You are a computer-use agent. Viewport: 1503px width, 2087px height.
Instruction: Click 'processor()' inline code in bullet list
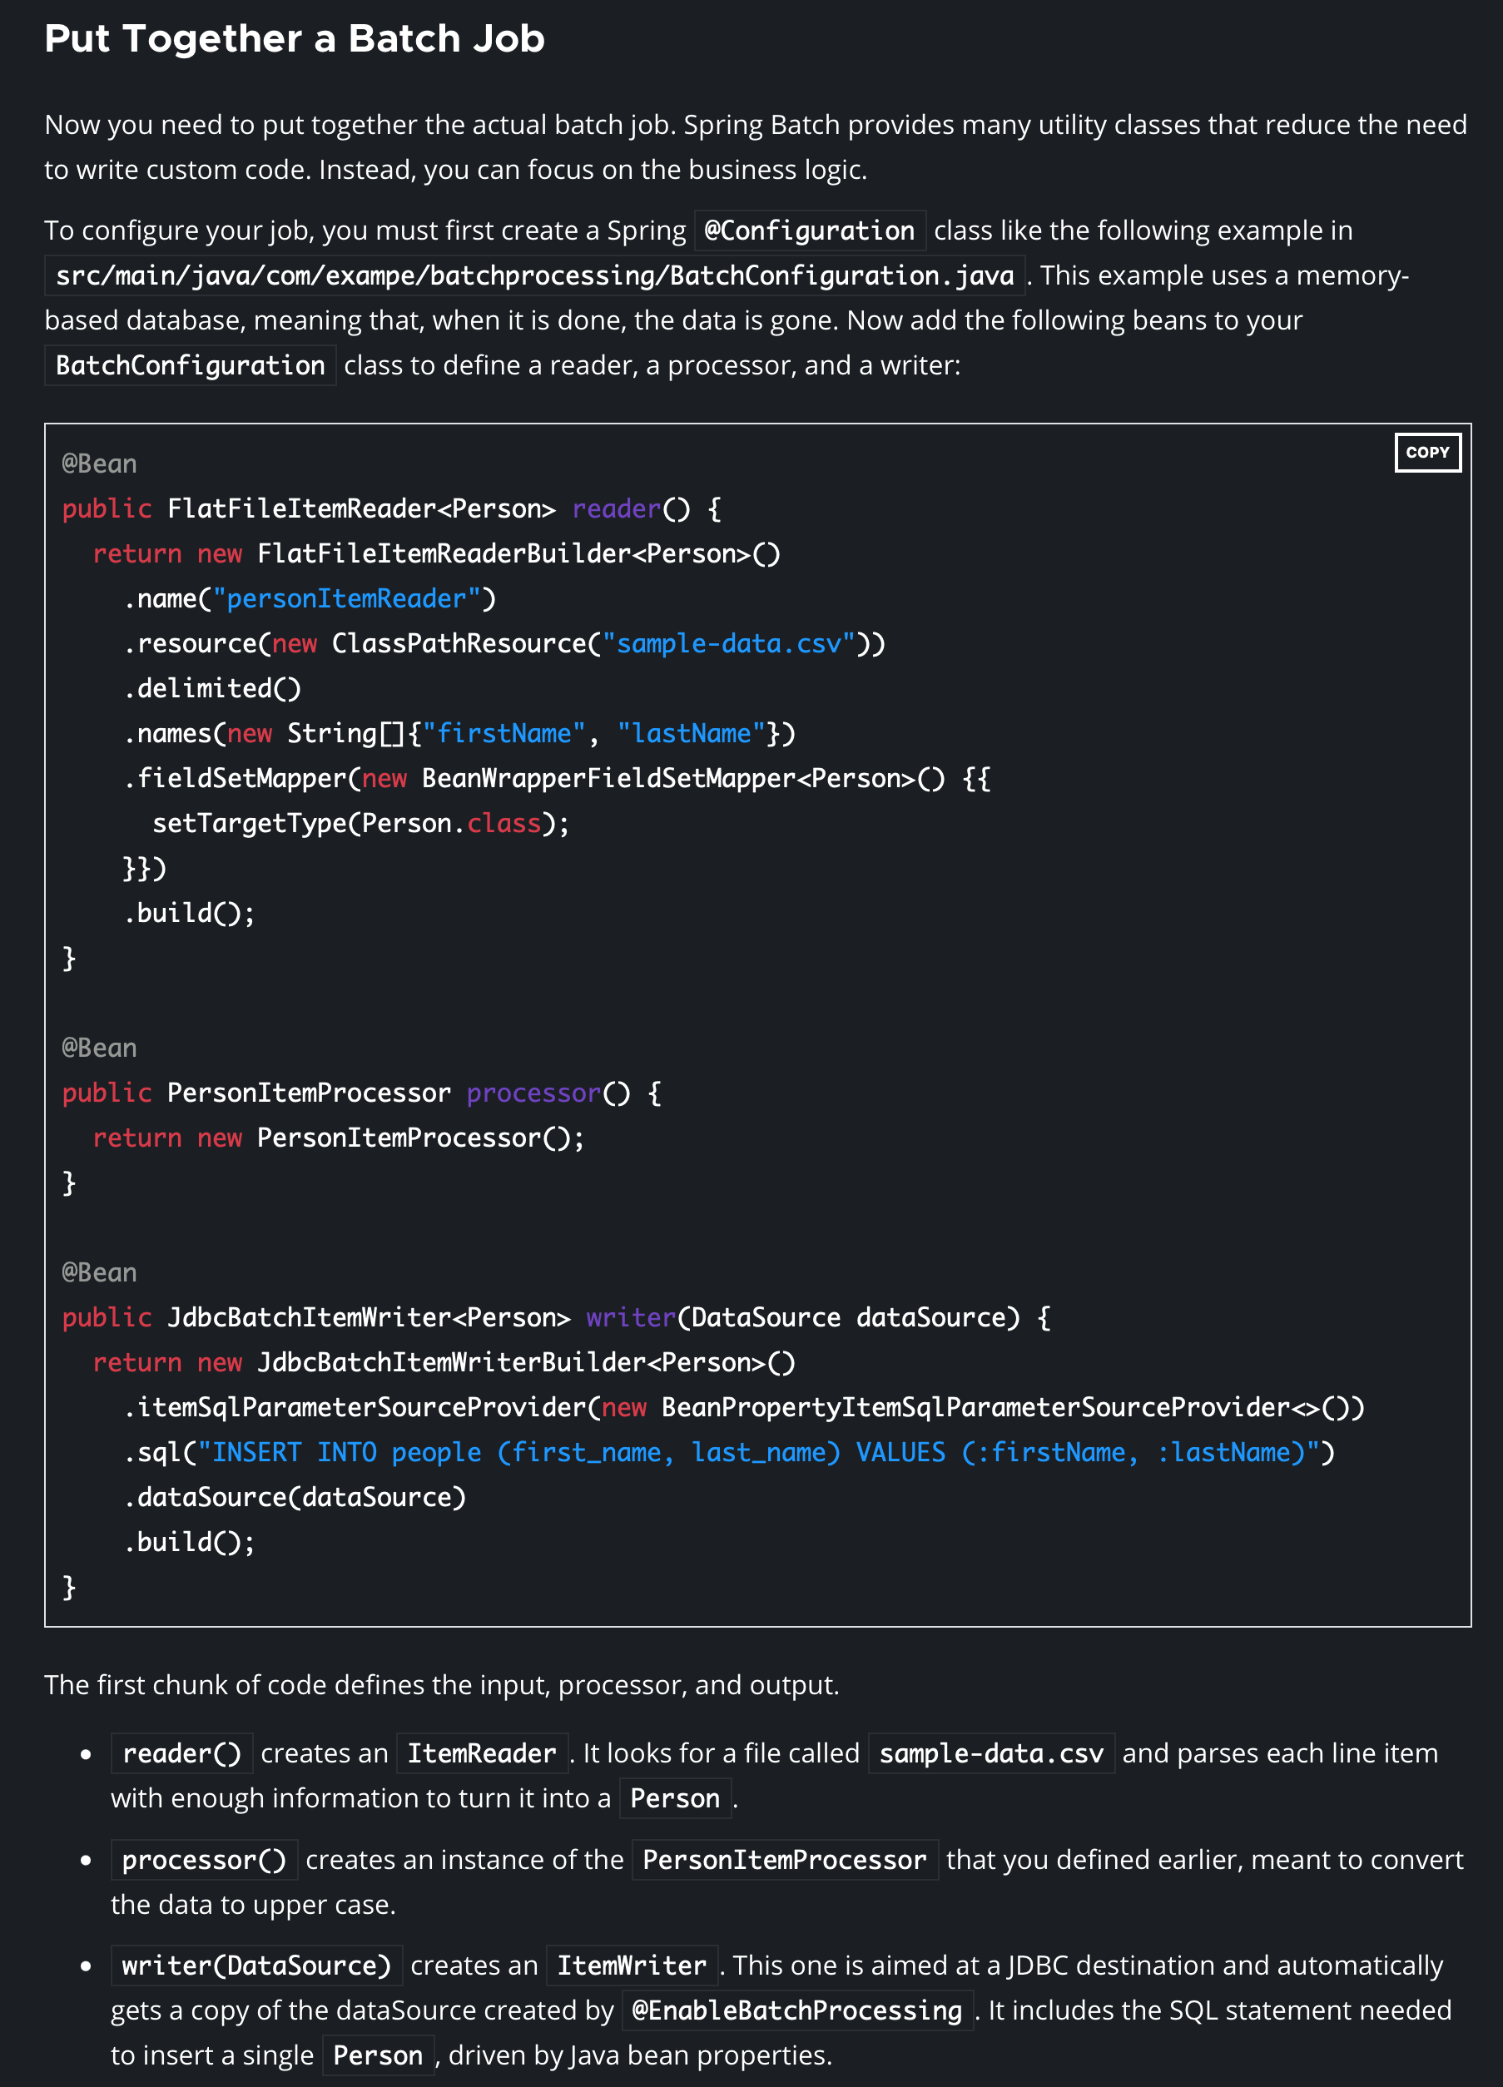[x=205, y=1860]
